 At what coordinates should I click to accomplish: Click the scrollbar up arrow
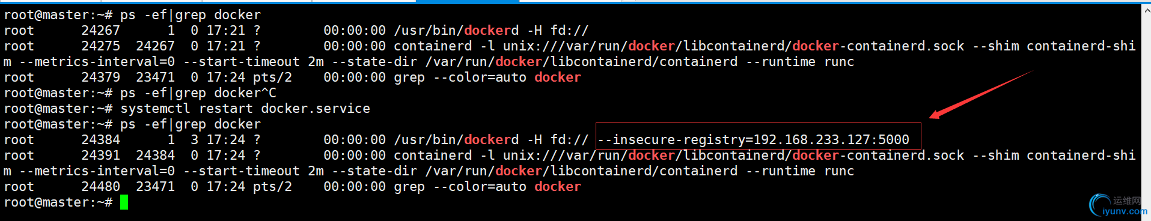(1146, 9)
